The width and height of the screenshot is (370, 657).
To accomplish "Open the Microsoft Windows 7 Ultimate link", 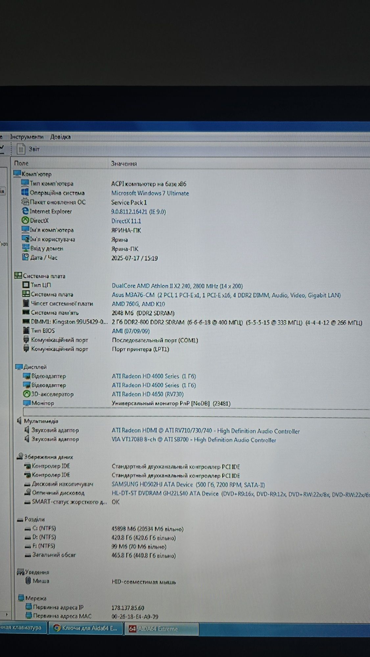I will (150, 193).
